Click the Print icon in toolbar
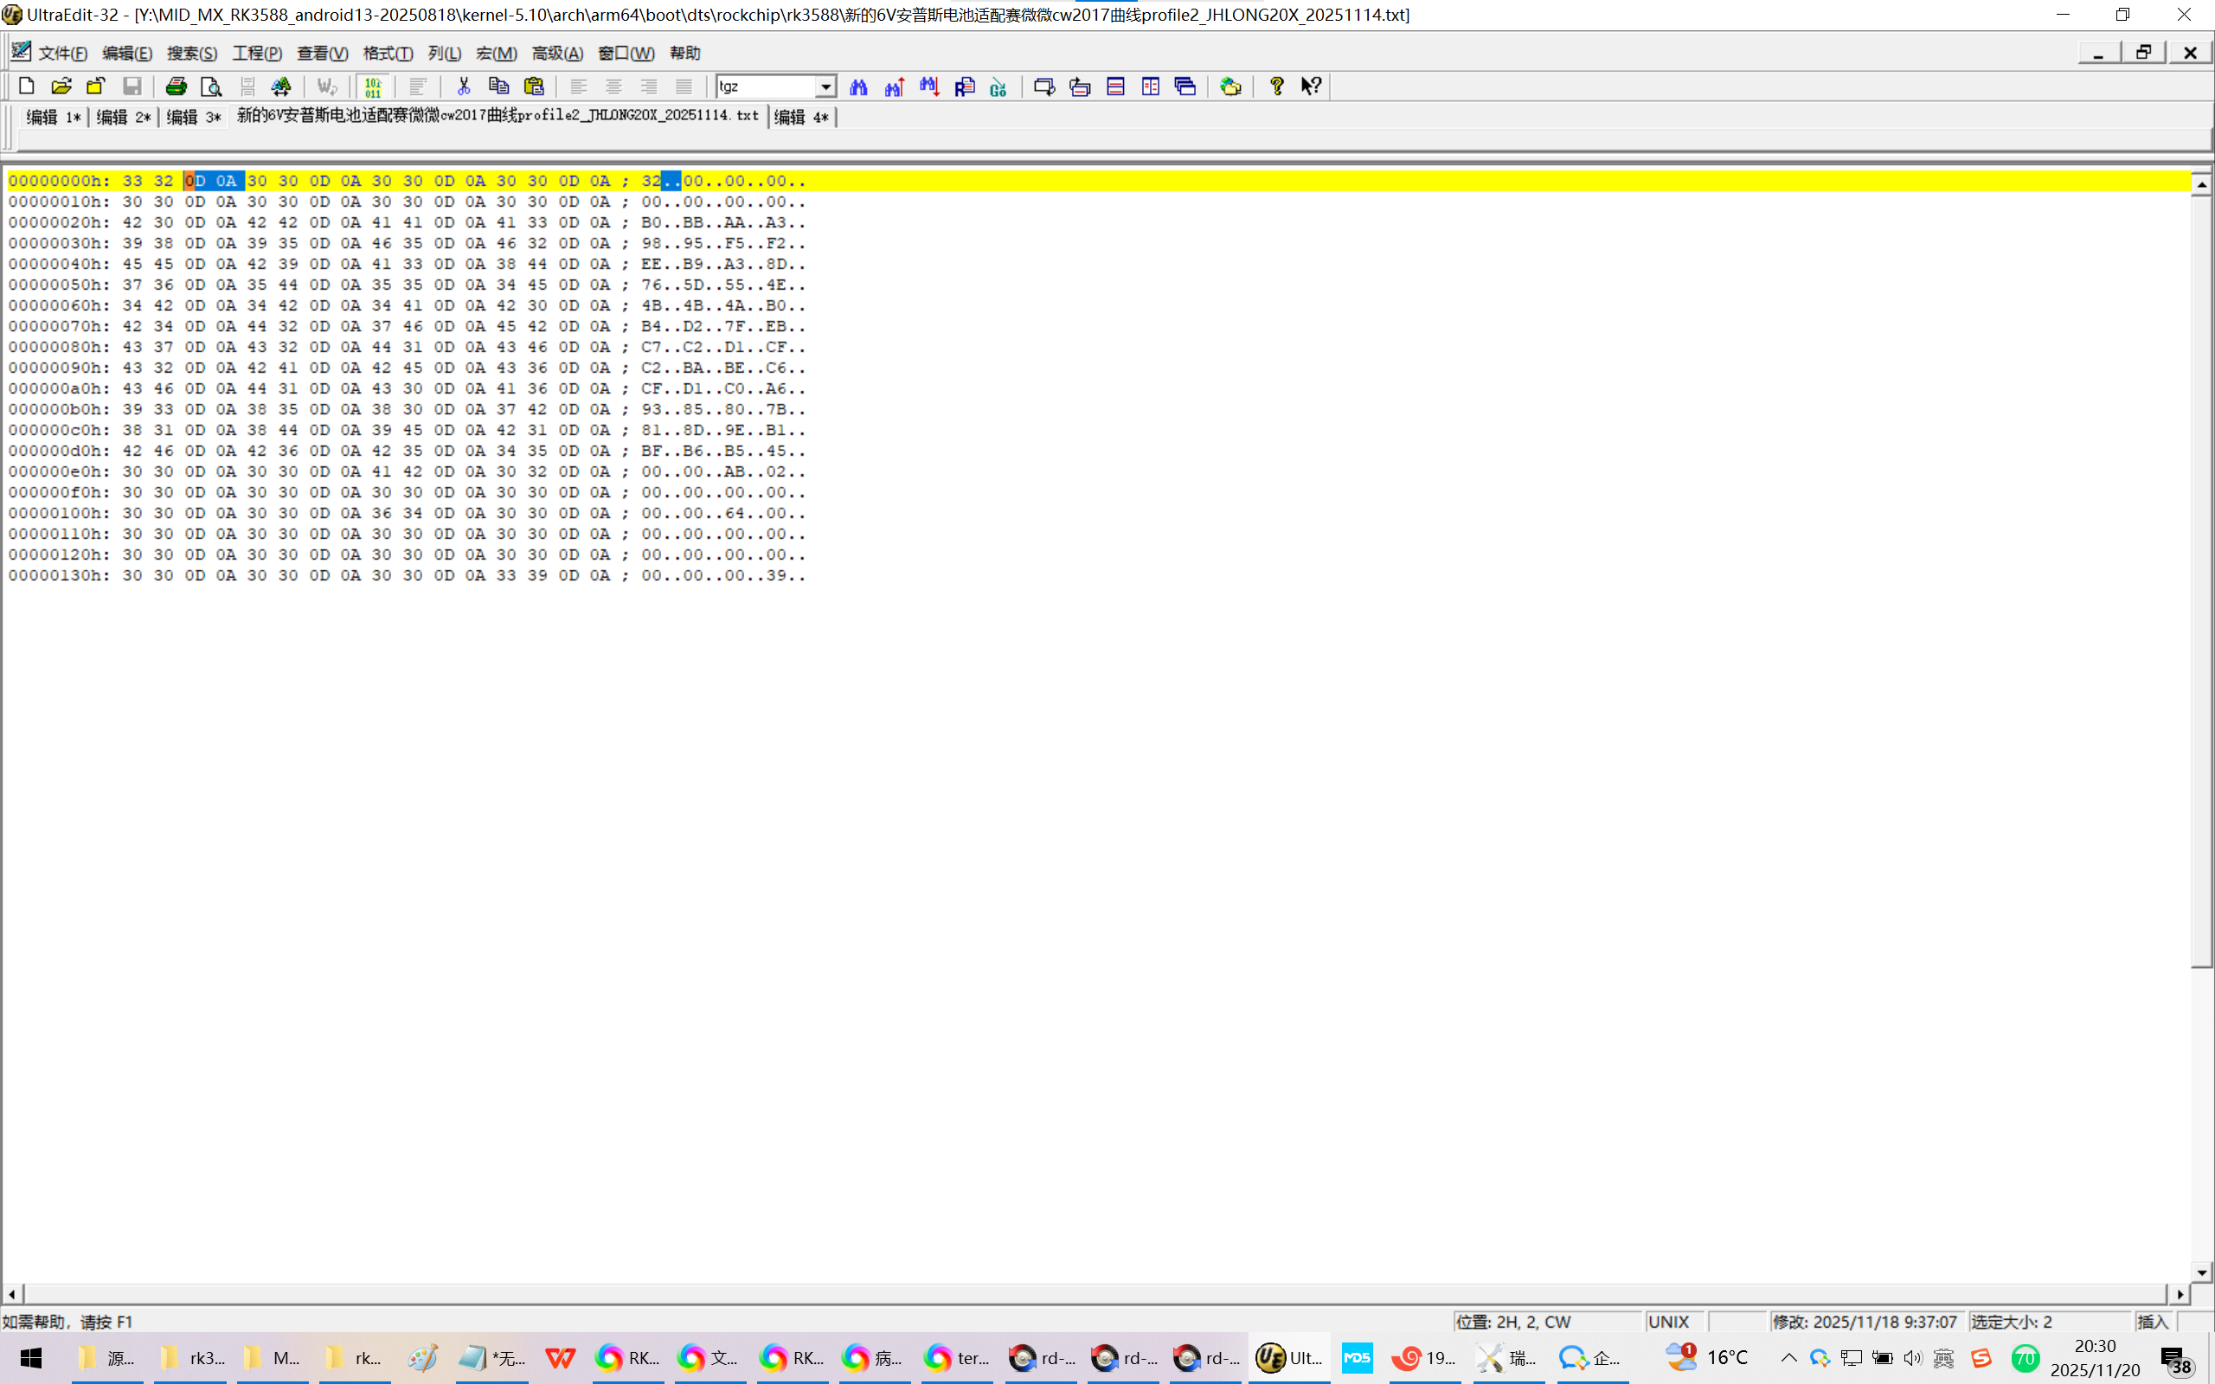This screenshot has width=2215, height=1384. pyautogui.click(x=176, y=86)
